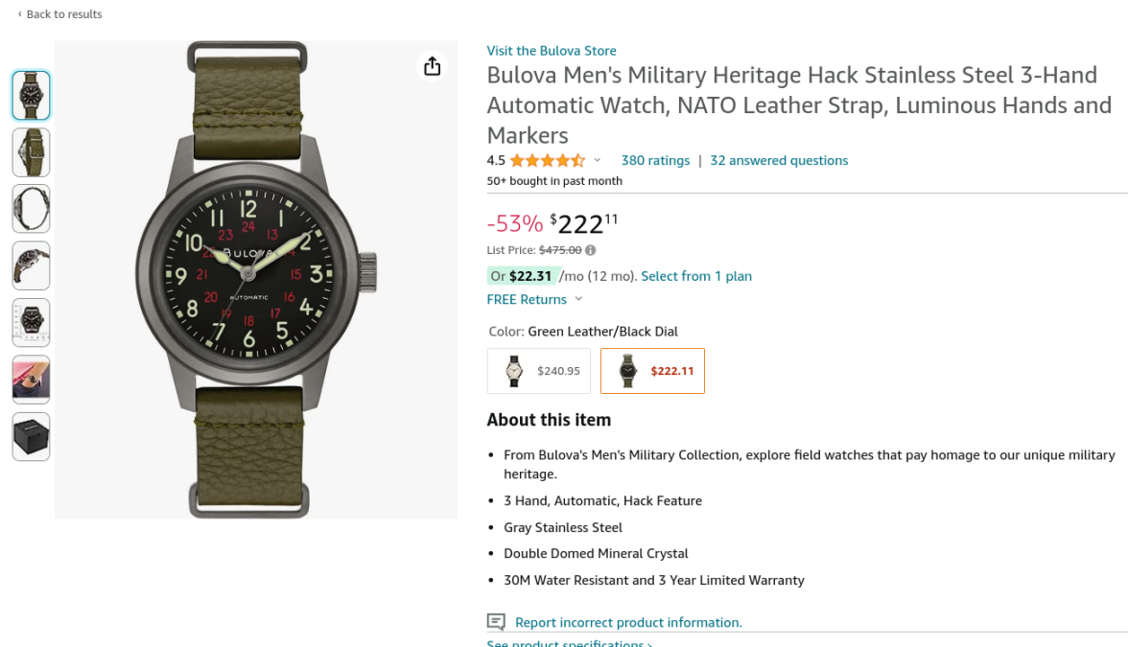
Task: Select the $240.95 white dial color option
Action: click(x=538, y=371)
